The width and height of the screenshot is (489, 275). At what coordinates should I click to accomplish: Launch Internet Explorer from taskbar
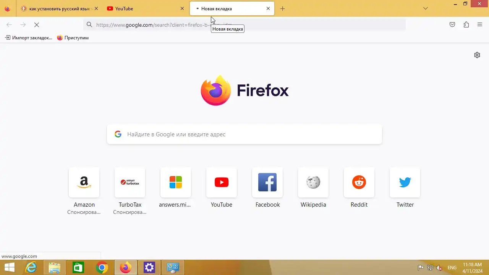coord(31,268)
